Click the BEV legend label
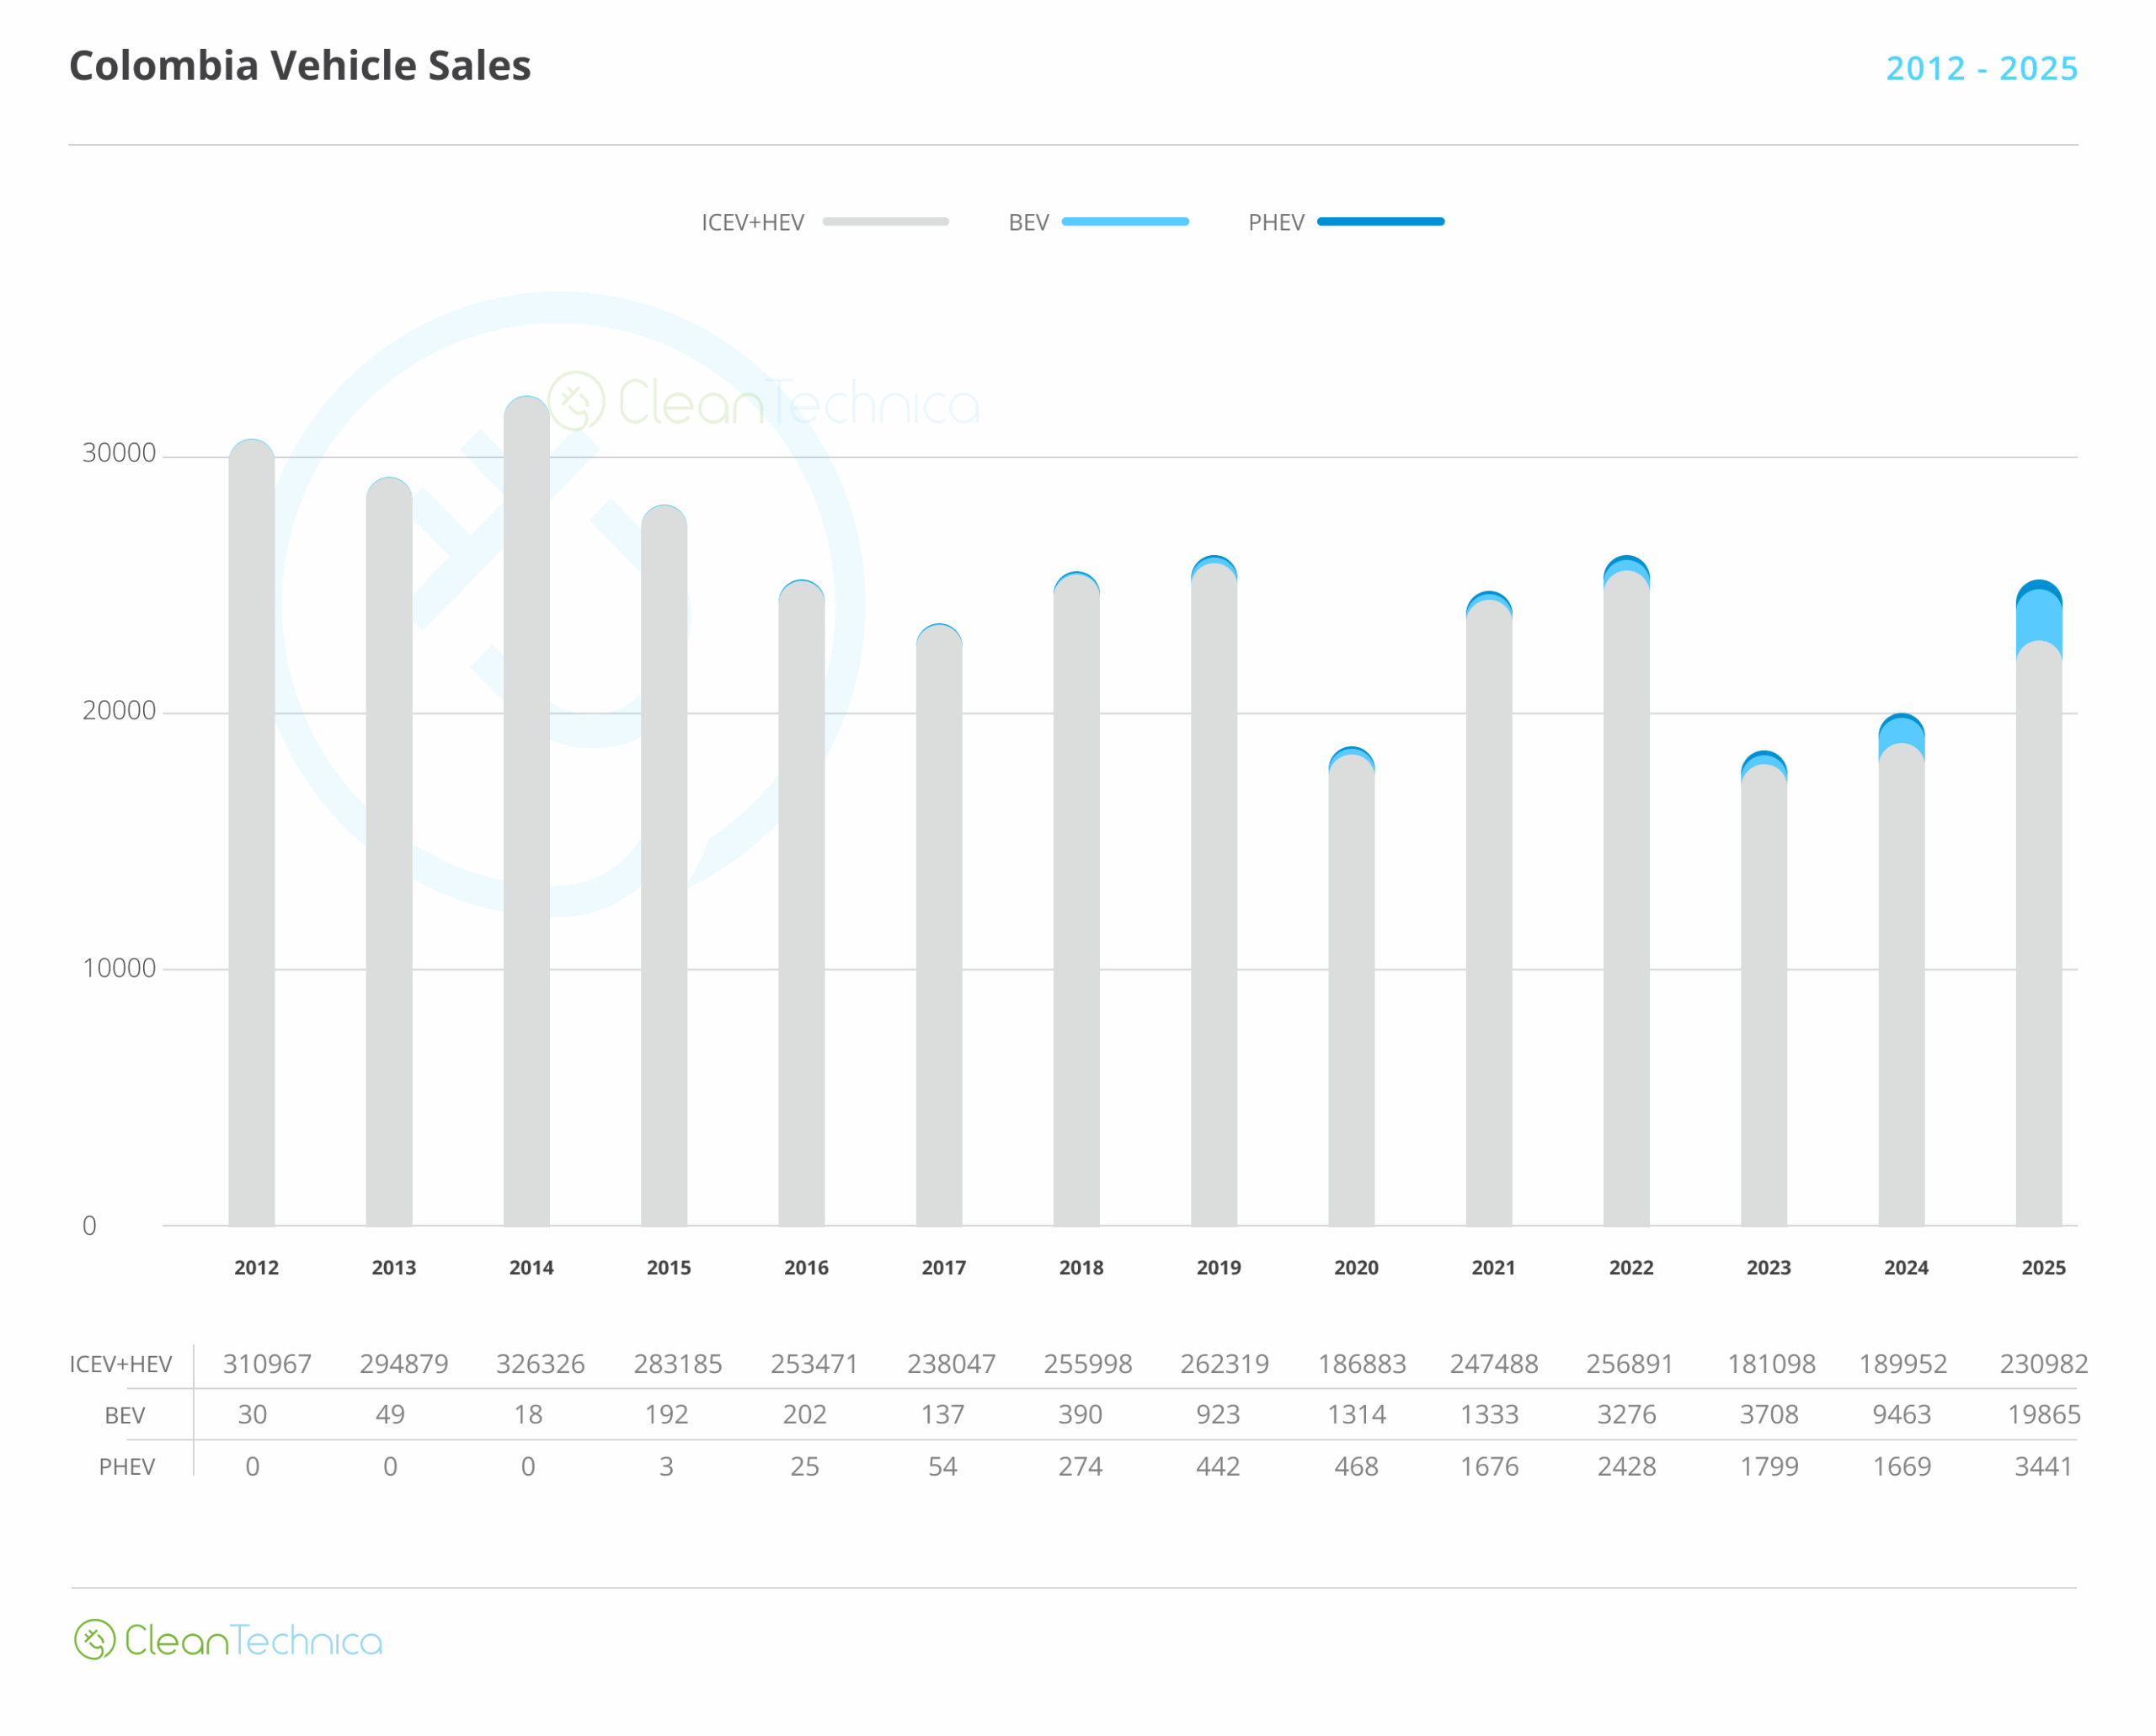2156x1736 pixels. point(1028,223)
